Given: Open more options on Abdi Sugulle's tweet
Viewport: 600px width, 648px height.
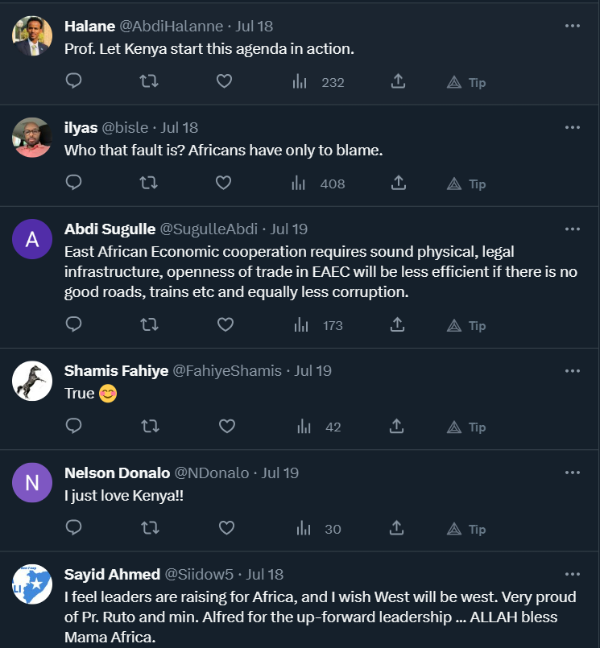Looking at the screenshot, I should tap(572, 229).
